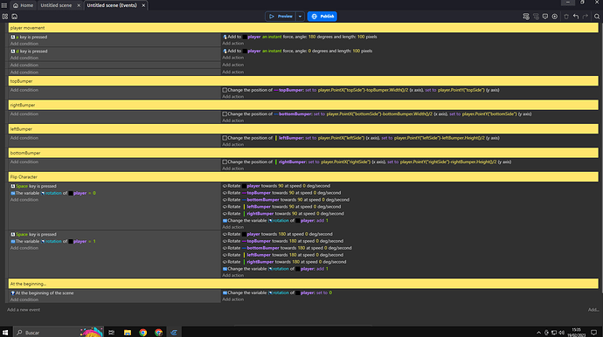Image resolution: width=603 pixels, height=337 pixels.
Task: Close the Untitled scene tab
Action: 79,5
